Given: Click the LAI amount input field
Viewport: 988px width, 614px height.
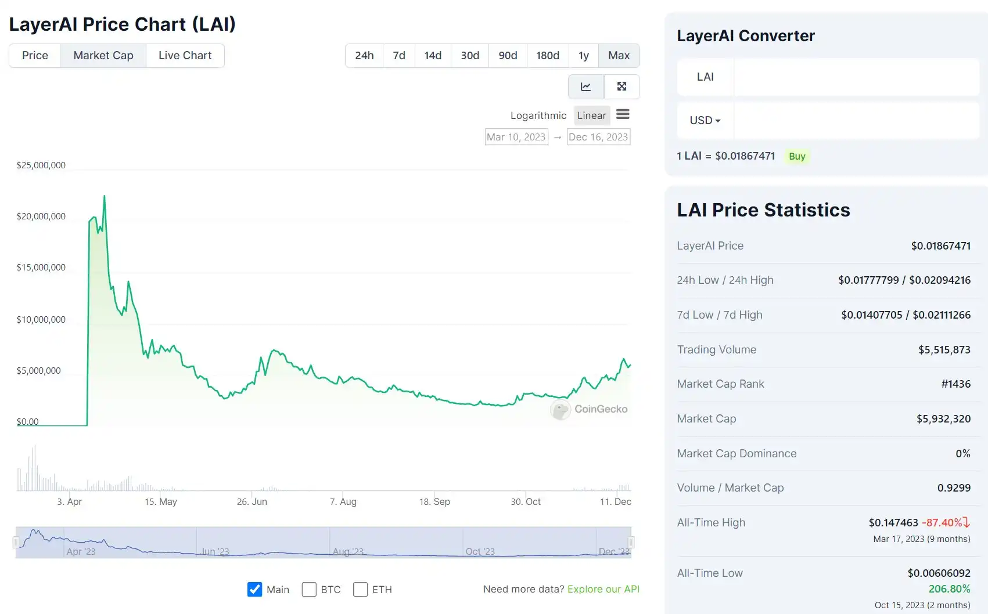Looking at the screenshot, I should (856, 77).
